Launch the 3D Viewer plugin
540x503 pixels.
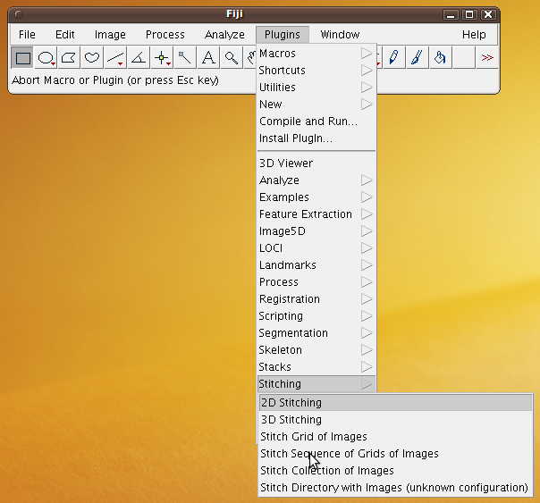coord(316,163)
